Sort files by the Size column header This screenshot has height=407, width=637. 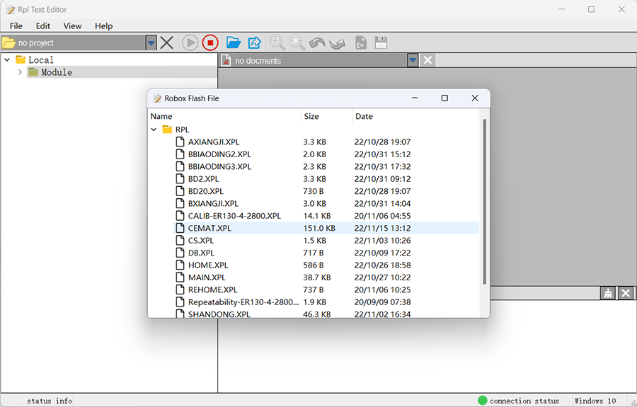click(x=311, y=116)
